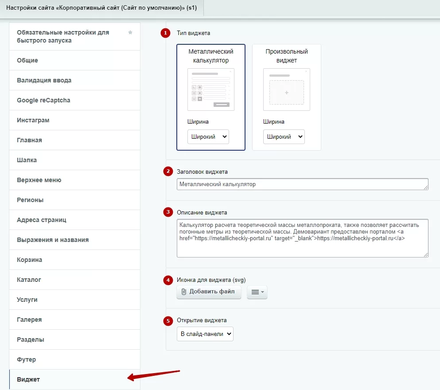Open the 'Верхнее меню' settings
440x390 pixels.
point(74,180)
